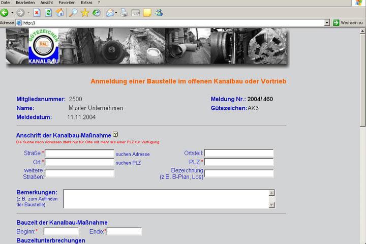Open Favorites star icon
The height and width of the screenshot is (244, 366).
tap(85, 13)
